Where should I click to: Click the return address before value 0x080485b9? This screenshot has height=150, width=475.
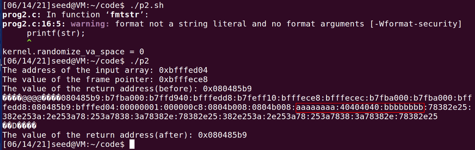[x=227, y=88]
